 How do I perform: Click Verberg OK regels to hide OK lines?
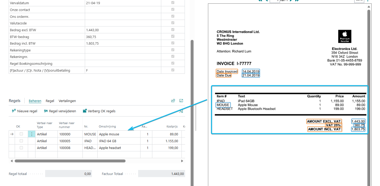[99, 111]
